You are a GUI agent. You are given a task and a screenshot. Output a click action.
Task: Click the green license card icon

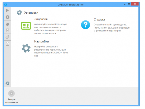[26, 26]
